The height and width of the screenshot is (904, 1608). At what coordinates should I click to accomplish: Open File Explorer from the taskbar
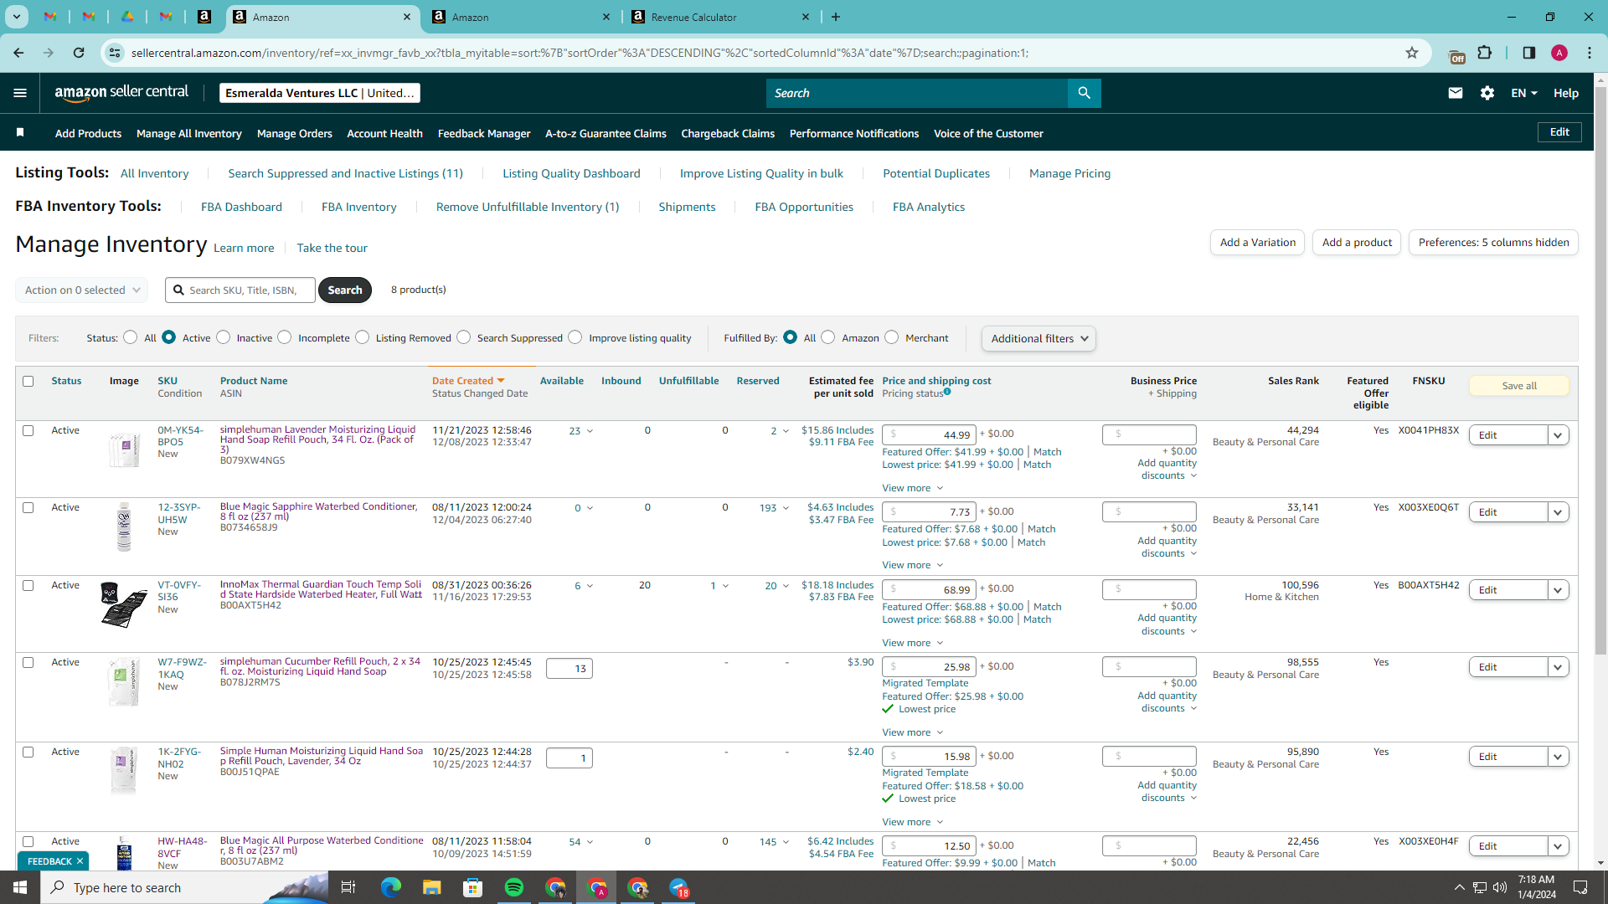click(431, 887)
